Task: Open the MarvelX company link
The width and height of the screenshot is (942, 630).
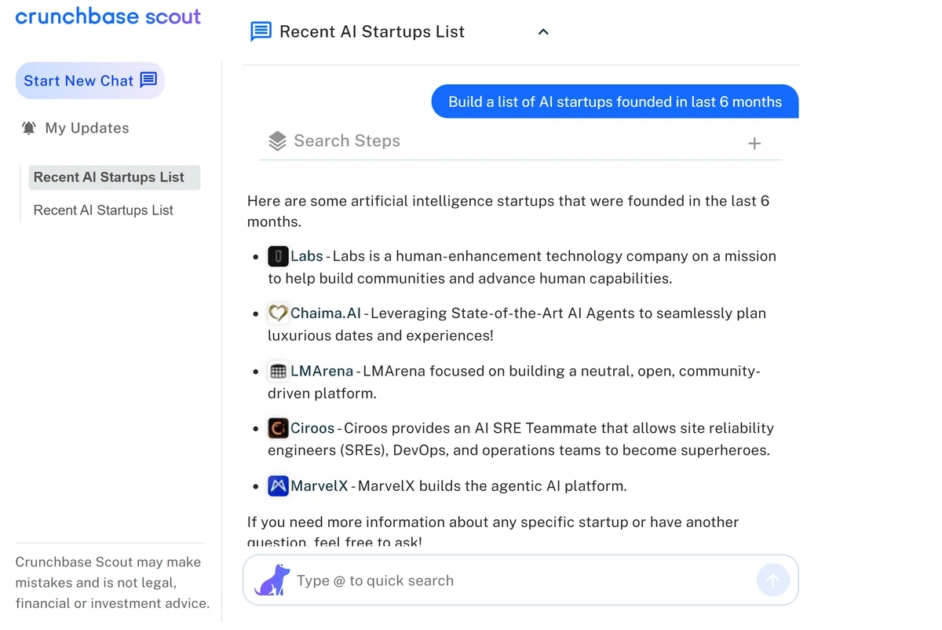Action: 319,485
